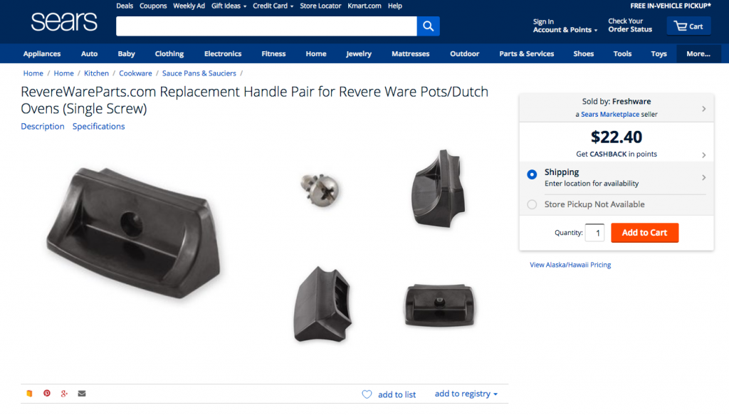Open the Clothing department
The width and height of the screenshot is (729, 415).
point(169,54)
